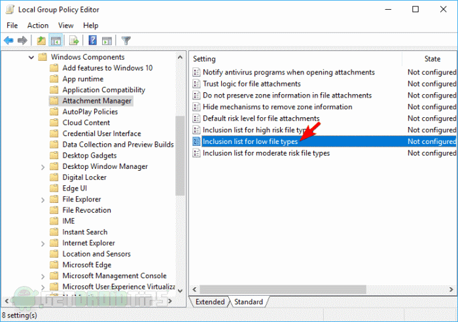Collapse the Windows Components tree node
This screenshot has width=458, height=322.
tap(32, 57)
